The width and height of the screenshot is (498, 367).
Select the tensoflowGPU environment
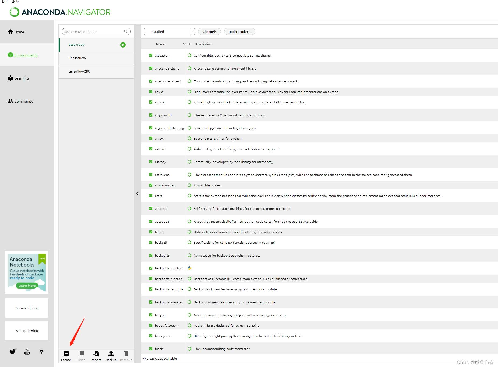(x=96, y=72)
